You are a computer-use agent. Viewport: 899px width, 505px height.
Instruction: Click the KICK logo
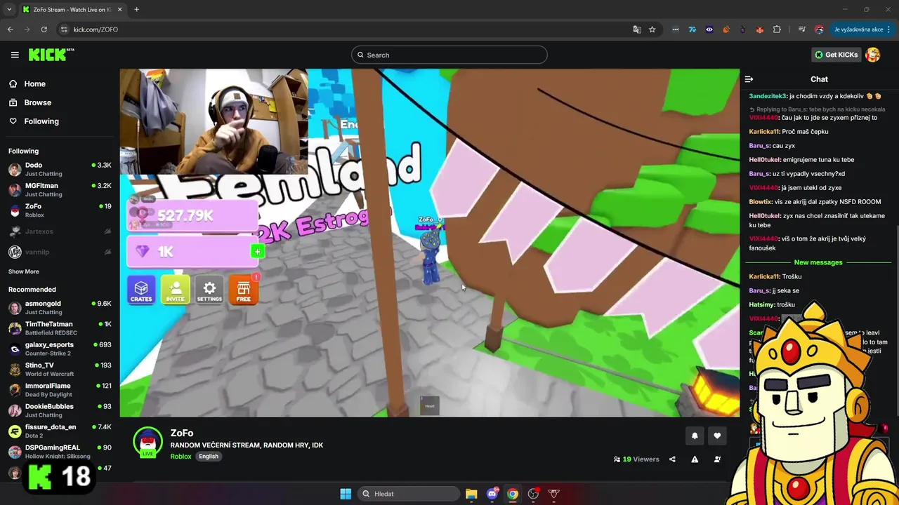pyautogui.click(x=51, y=55)
